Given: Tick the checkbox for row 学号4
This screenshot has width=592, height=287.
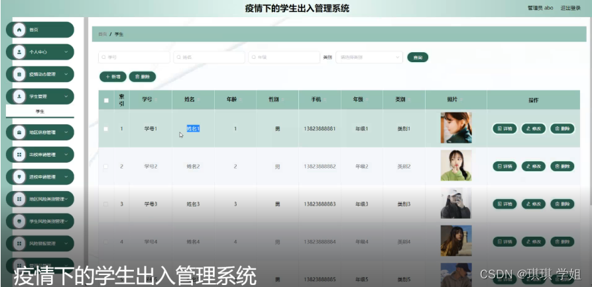Looking at the screenshot, I should pyautogui.click(x=106, y=242).
